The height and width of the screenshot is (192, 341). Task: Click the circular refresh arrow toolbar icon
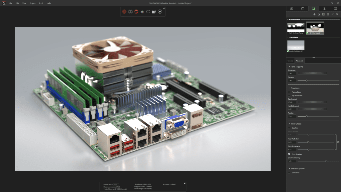(148, 12)
